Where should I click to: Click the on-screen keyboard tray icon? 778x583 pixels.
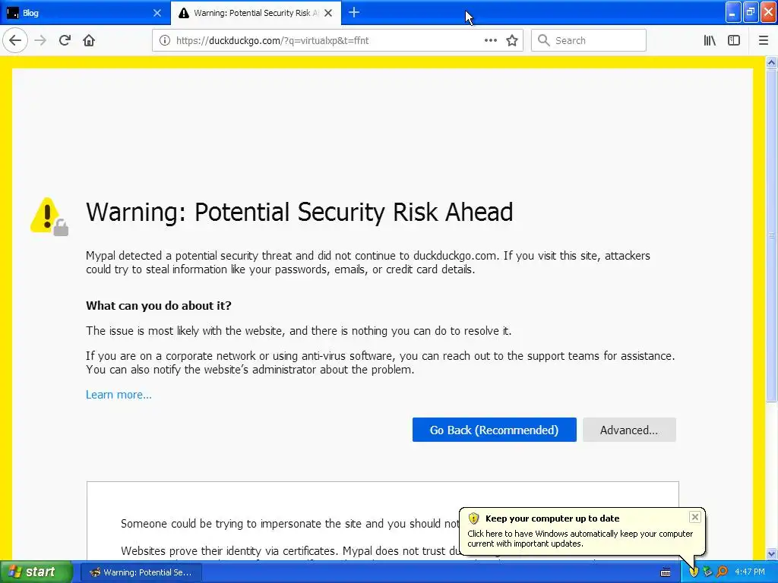pos(666,572)
